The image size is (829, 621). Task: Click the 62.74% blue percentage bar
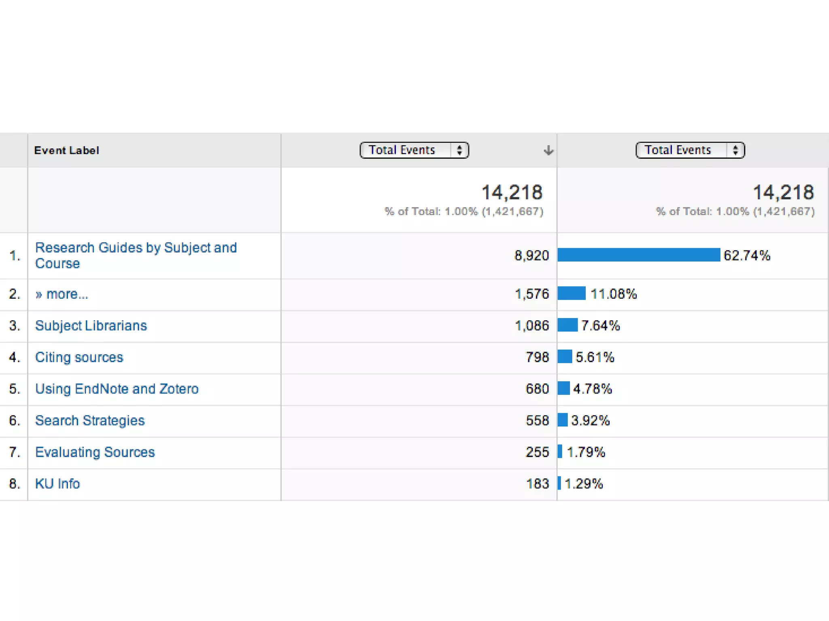coord(638,255)
